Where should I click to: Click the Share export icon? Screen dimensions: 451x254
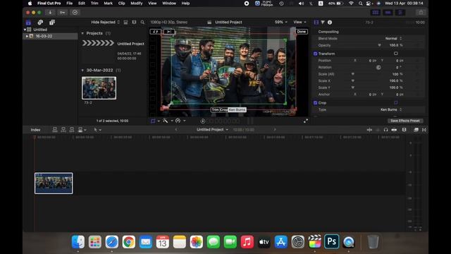click(x=421, y=13)
